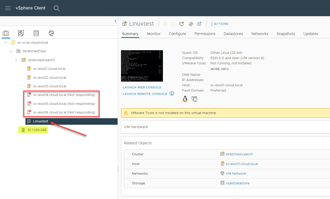Click the Launch Web Console link
Image resolution: width=330 pixels, height=199 pixels.
tap(142, 87)
